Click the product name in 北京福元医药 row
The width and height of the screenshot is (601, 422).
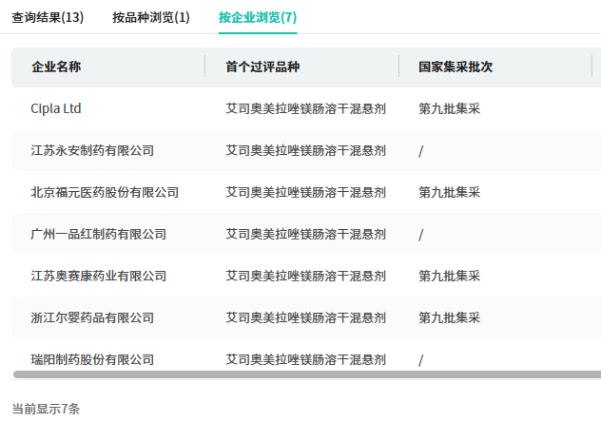(x=306, y=192)
